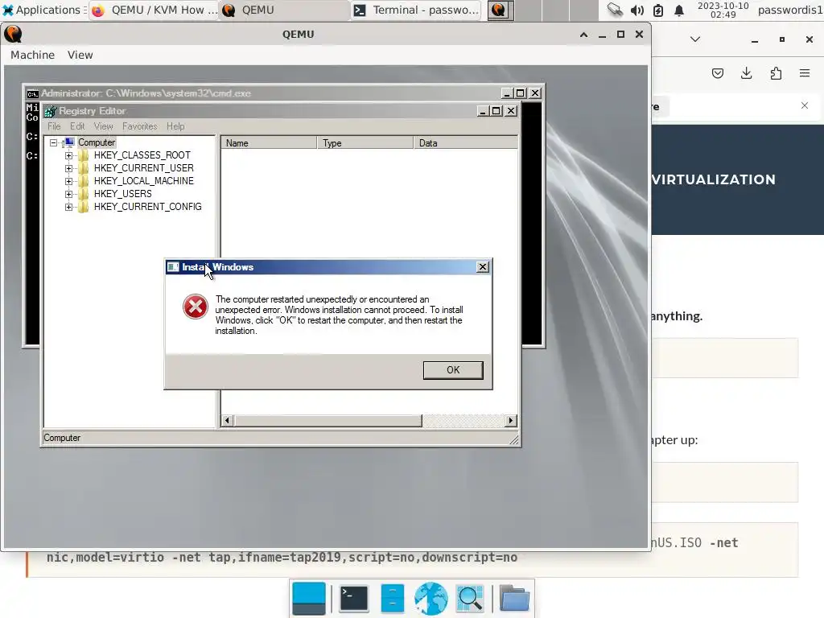Click the red error icon in dialog
Viewport: 824px width, 618px height.
pyautogui.click(x=195, y=307)
